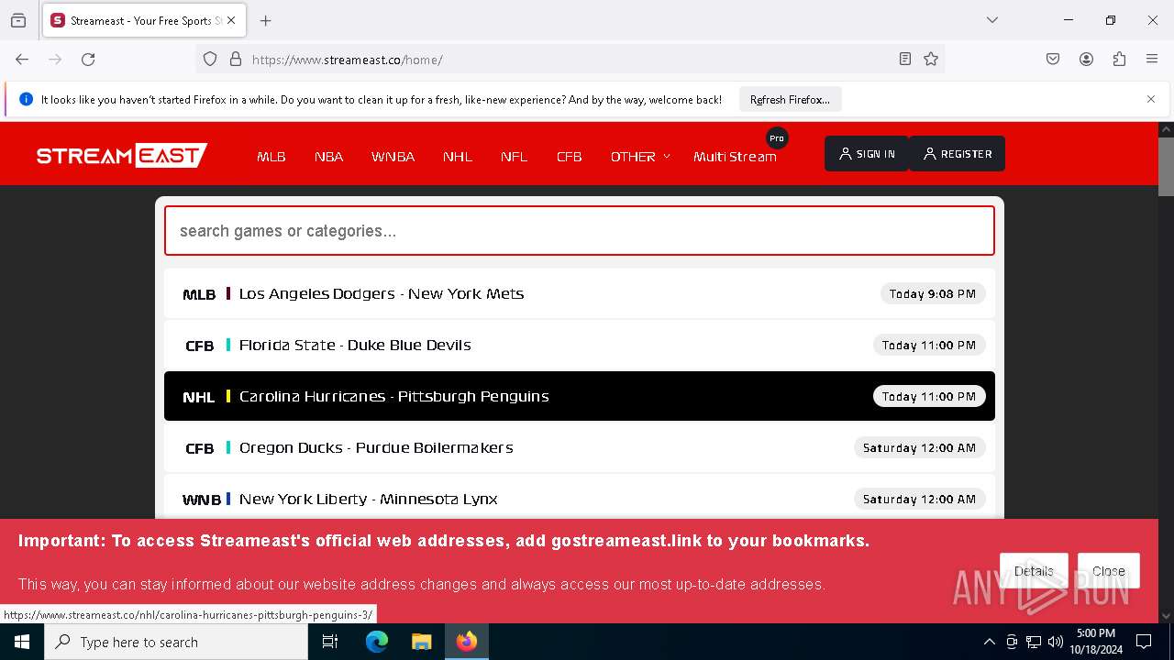Open Carolina Hurricanes - Pittsburgh Penguins game
This screenshot has height=660, width=1174.
[x=580, y=397]
